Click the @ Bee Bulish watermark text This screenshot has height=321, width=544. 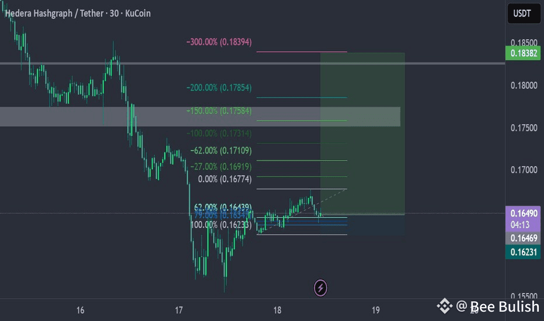tap(497, 306)
